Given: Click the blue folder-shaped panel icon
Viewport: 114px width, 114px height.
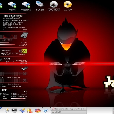Looking at the screenshot, I should tap(46, 111).
